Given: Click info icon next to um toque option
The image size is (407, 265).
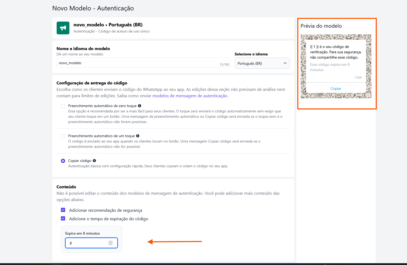Looking at the screenshot, I should click(138, 136).
